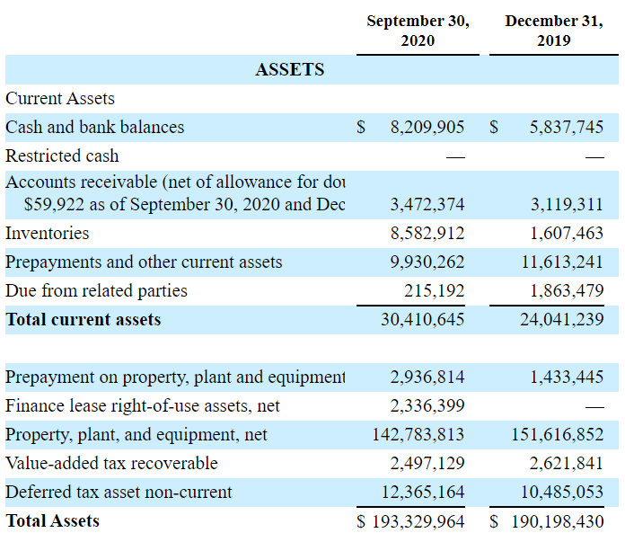Select Deferred tax asset non-current label

point(119,492)
